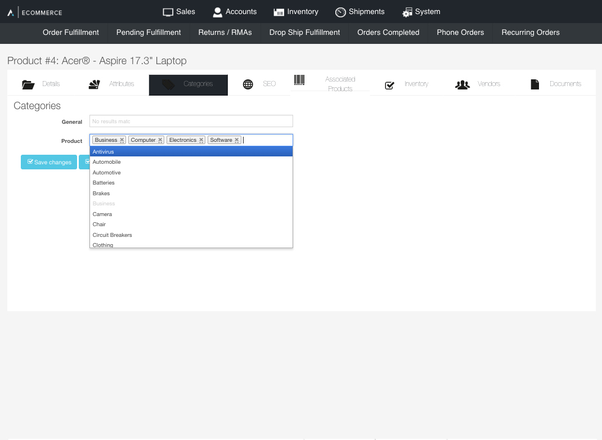Switch to the Categories tab
602x440 pixels.
(x=188, y=84)
